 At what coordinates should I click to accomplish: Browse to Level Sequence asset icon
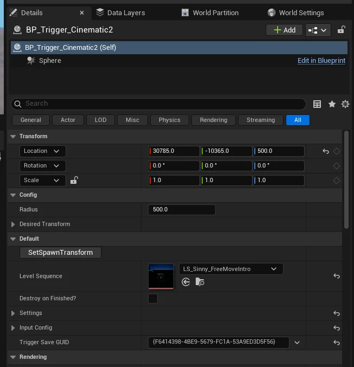pyautogui.click(x=199, y=282)
